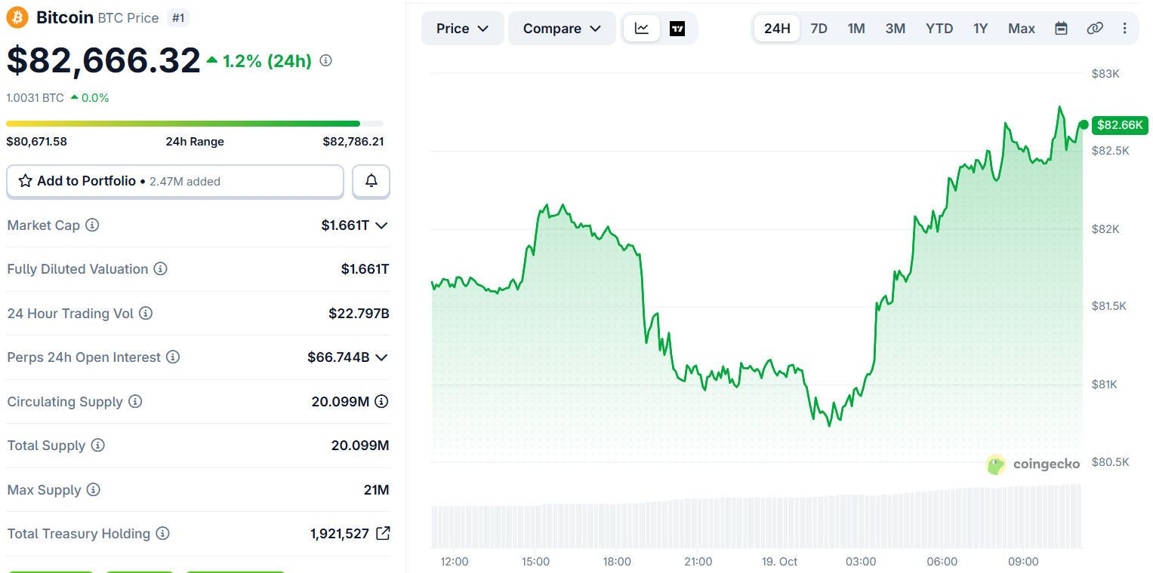The height and width of the screenshot is (573, 1153).
Task: Click the $82.66K current price tag
Action: click(x=1120, y=125)
